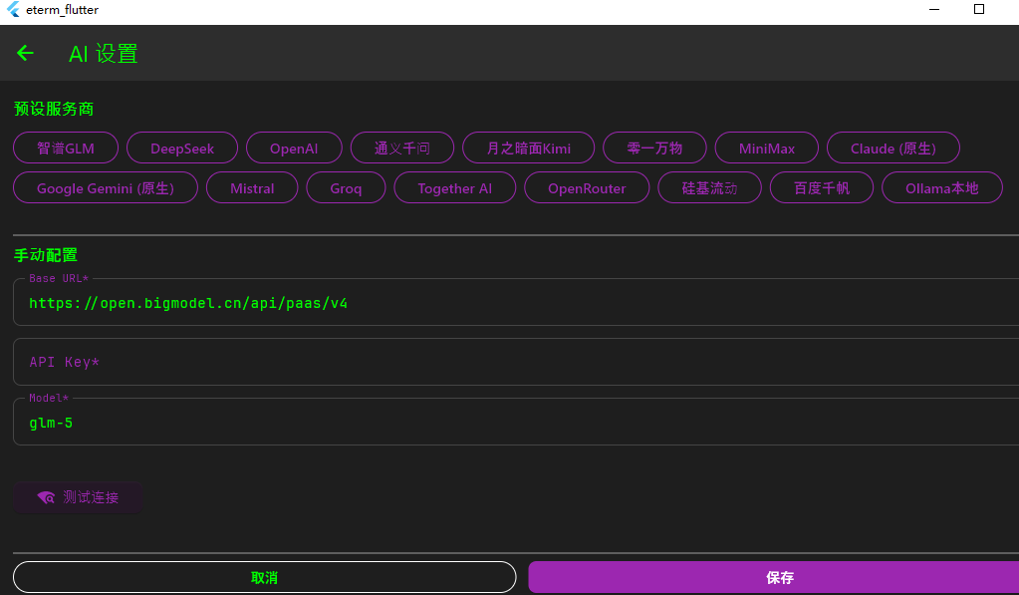Image resolution: width=1019 pixels, height=595 pixels.
Task: Select the 智谱GLM preset provider
Action: [65, 148]
